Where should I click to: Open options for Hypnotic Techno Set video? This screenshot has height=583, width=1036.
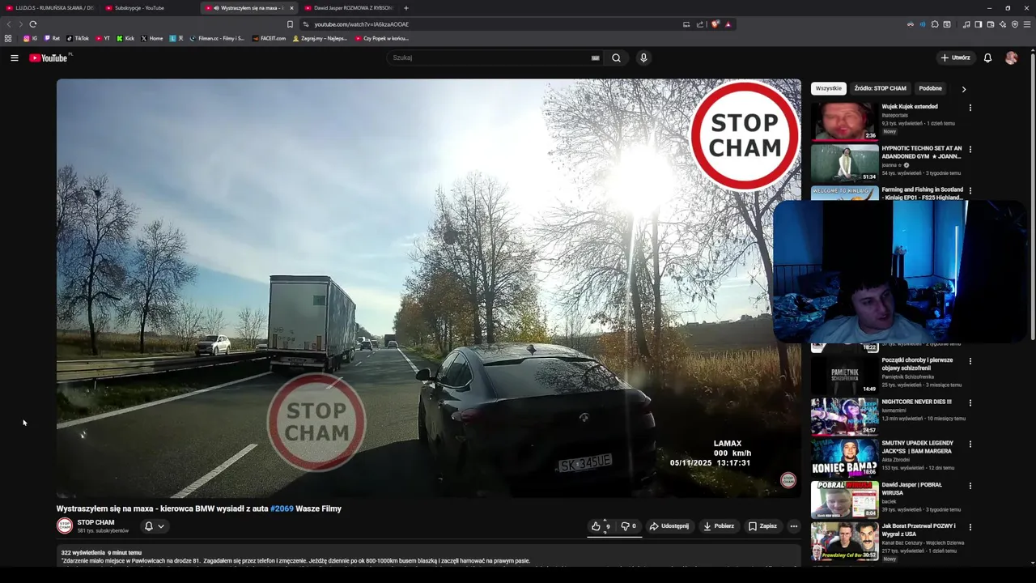[970, 150]
